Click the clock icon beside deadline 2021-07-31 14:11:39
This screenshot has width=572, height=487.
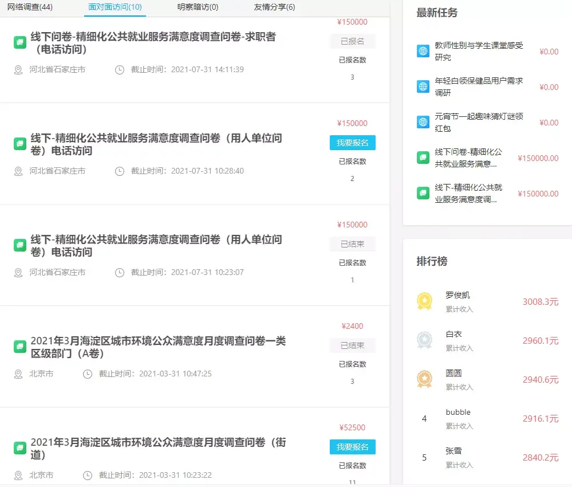pos(119,70)
